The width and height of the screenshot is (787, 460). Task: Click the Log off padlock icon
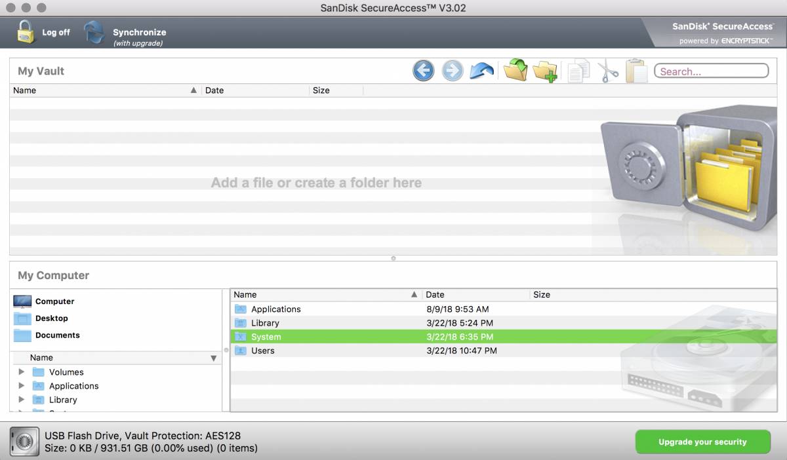point(26,32)
